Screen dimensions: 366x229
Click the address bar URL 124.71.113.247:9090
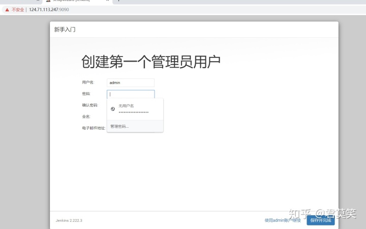tap(49, 10)
